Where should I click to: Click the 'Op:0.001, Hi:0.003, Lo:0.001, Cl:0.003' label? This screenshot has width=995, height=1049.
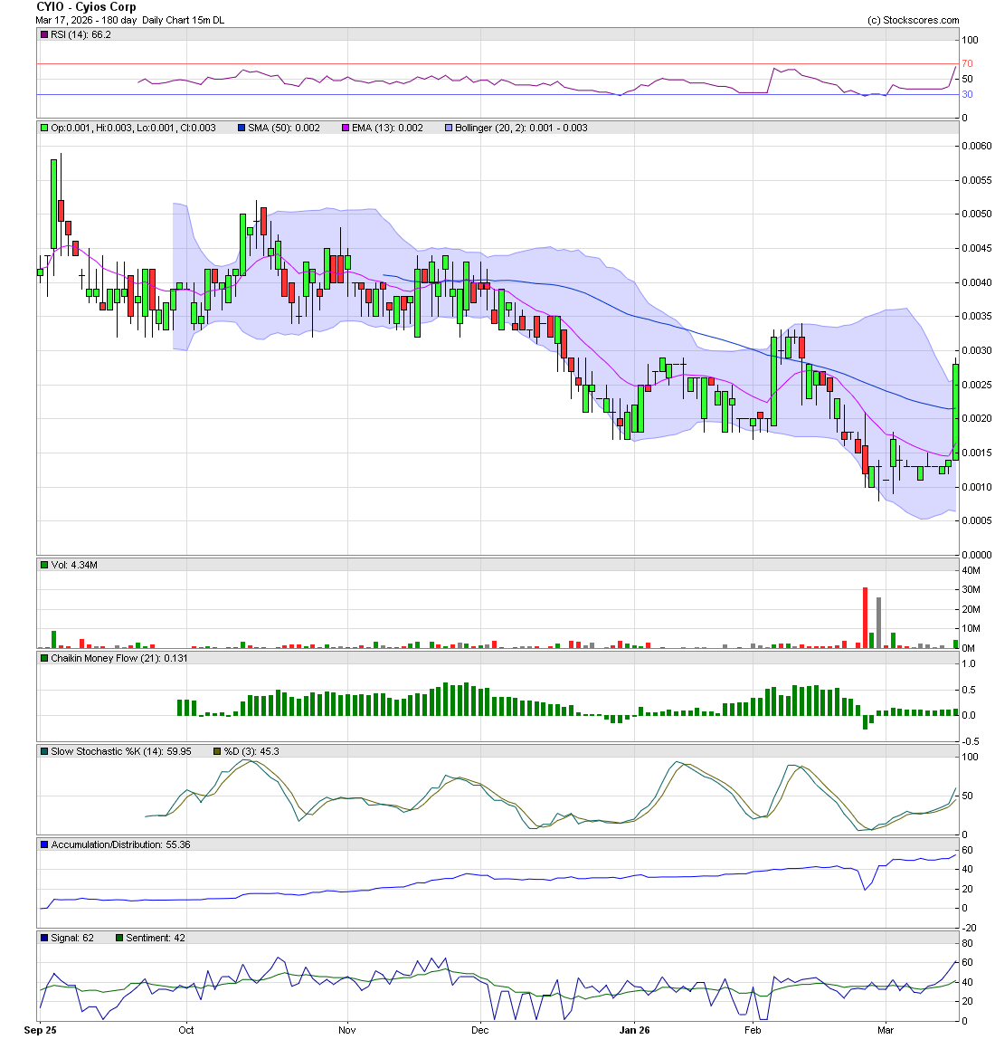[133, 128]
